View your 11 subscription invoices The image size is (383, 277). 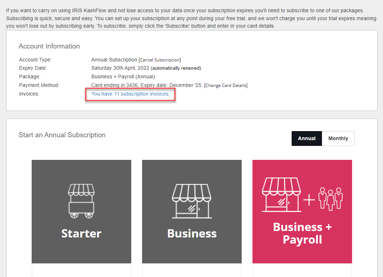coord(130,94)
